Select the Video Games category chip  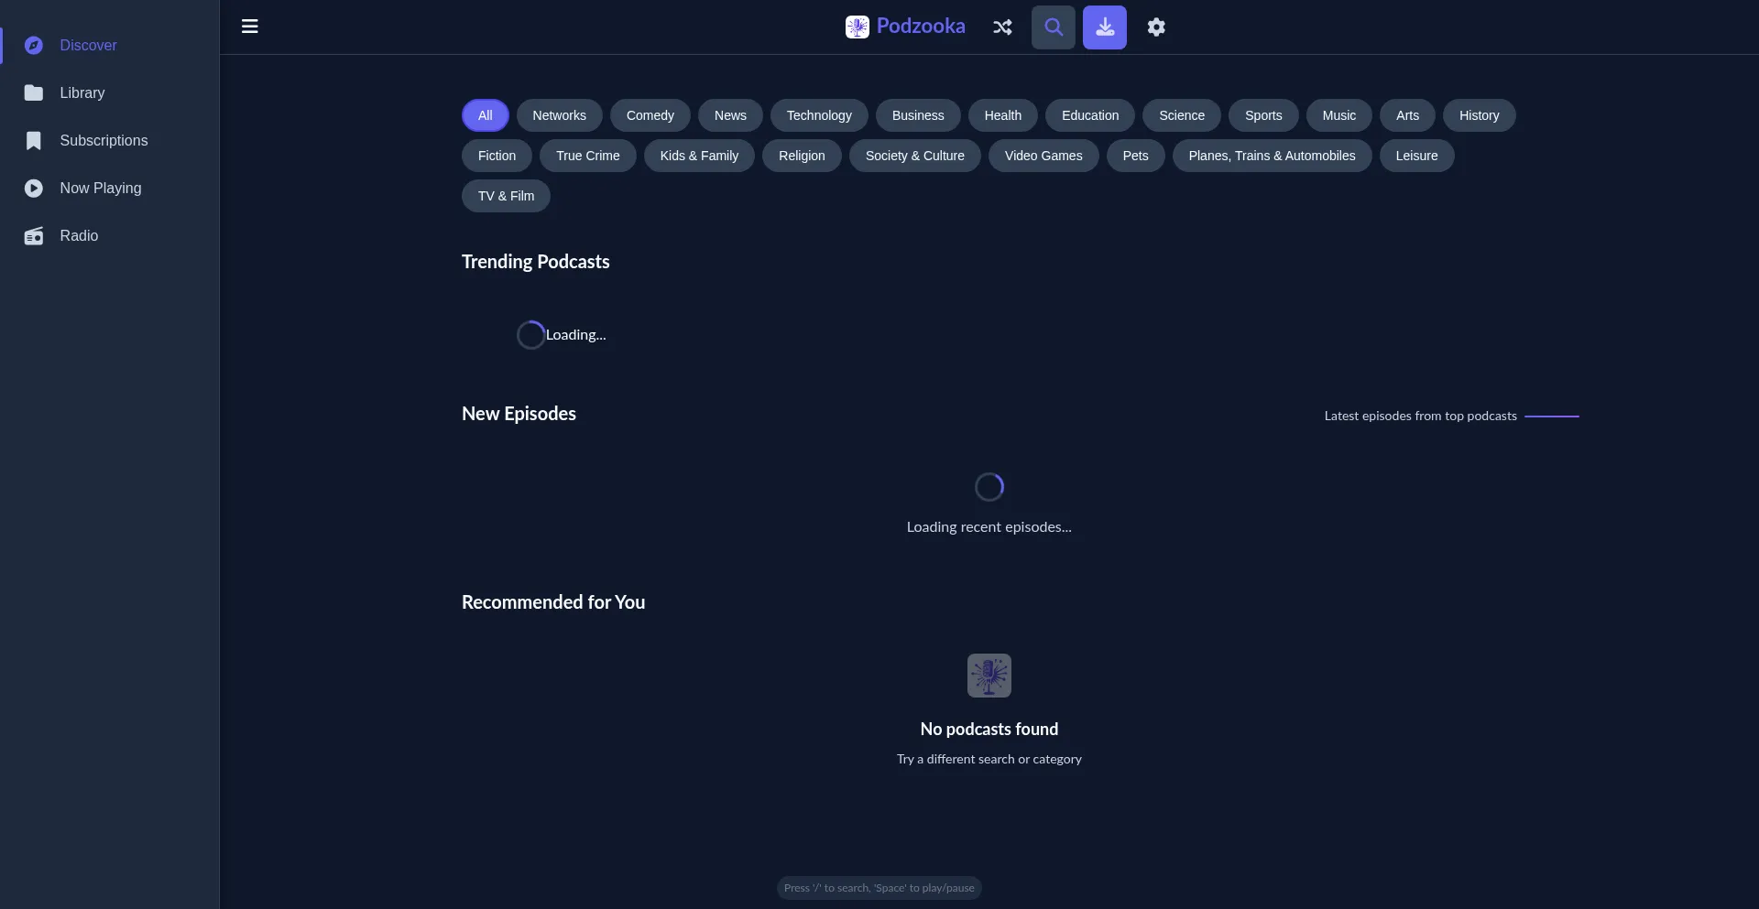[x=1043, y=156]
